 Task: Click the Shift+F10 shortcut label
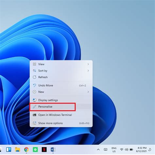click(84, 123)
